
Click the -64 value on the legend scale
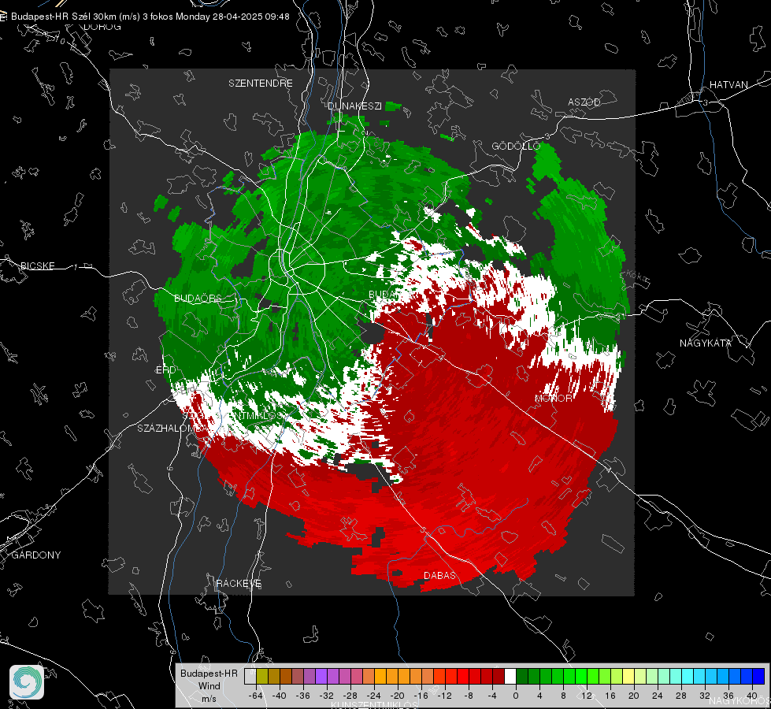pyautogui.click(x=256, y=696)
